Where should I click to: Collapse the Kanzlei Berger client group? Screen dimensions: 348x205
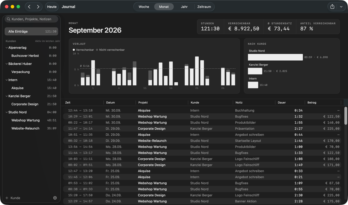point(7,96)
